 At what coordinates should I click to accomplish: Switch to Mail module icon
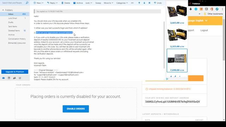point(4,78)
